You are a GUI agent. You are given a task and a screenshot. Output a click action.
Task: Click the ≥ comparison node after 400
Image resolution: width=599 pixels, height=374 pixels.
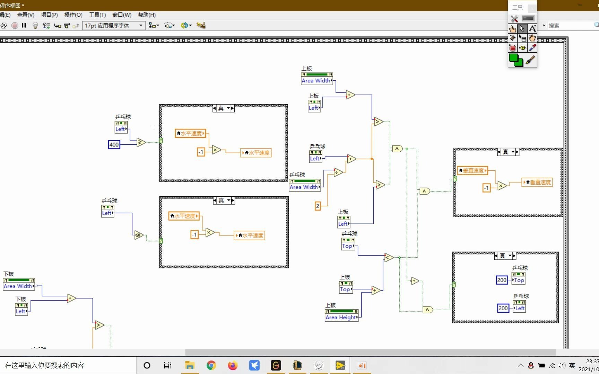tap(141, 142)
